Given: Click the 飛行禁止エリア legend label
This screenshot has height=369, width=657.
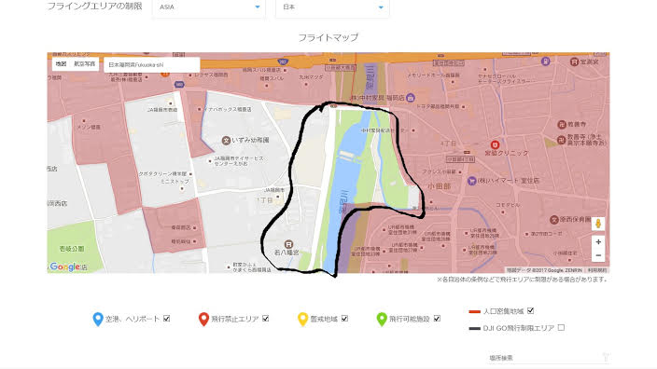Looking at the screenshot, I should pyautogui.click(x=234, y=319).
